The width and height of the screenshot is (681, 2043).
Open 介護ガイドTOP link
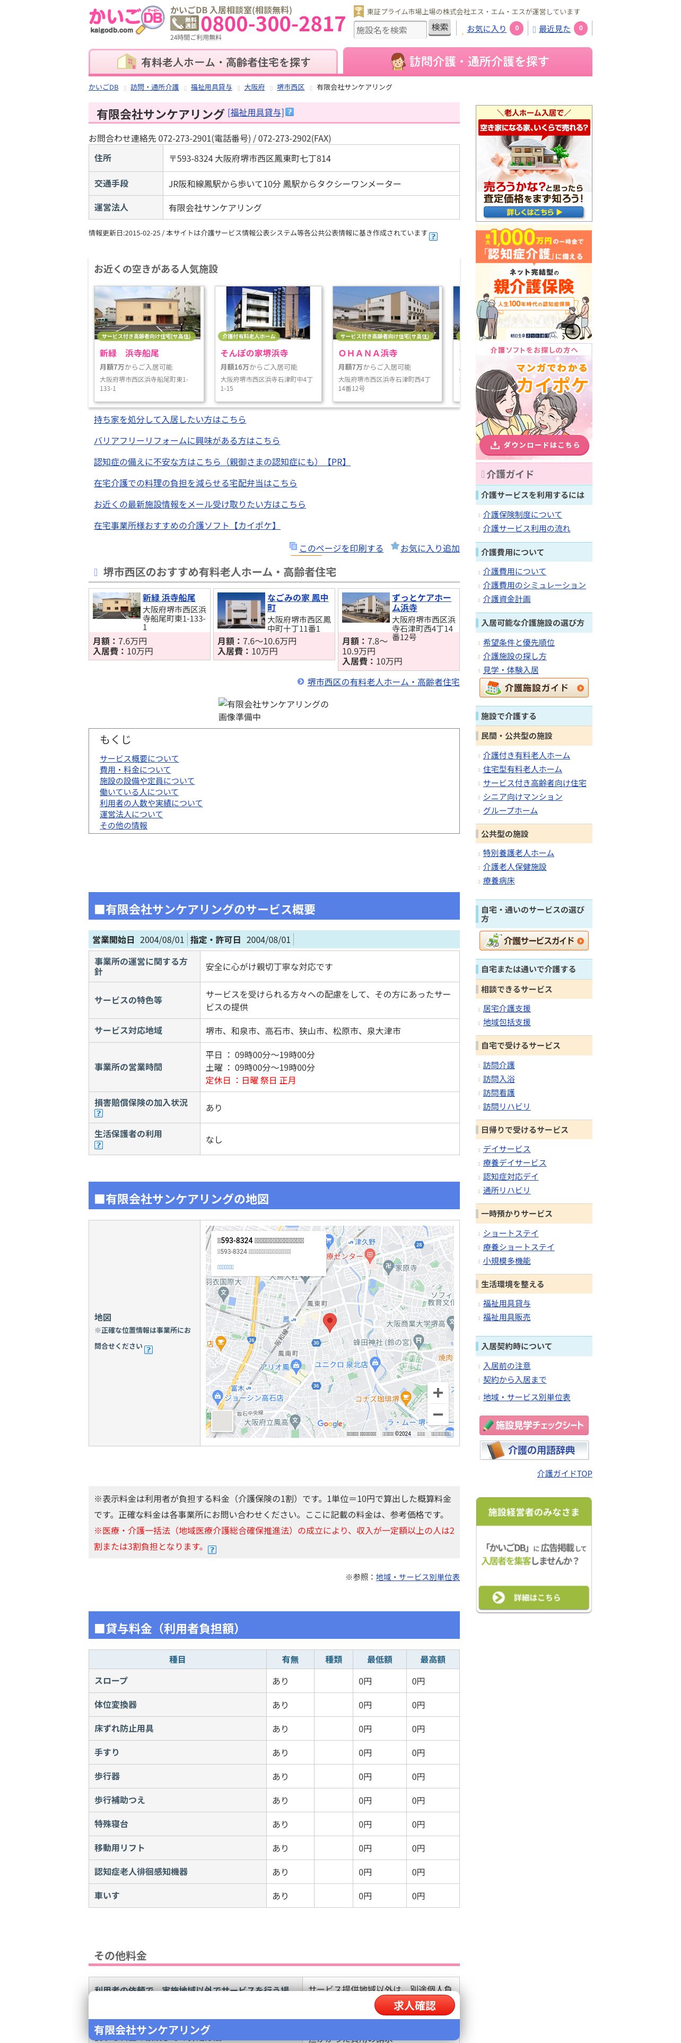click(564, 1473)
